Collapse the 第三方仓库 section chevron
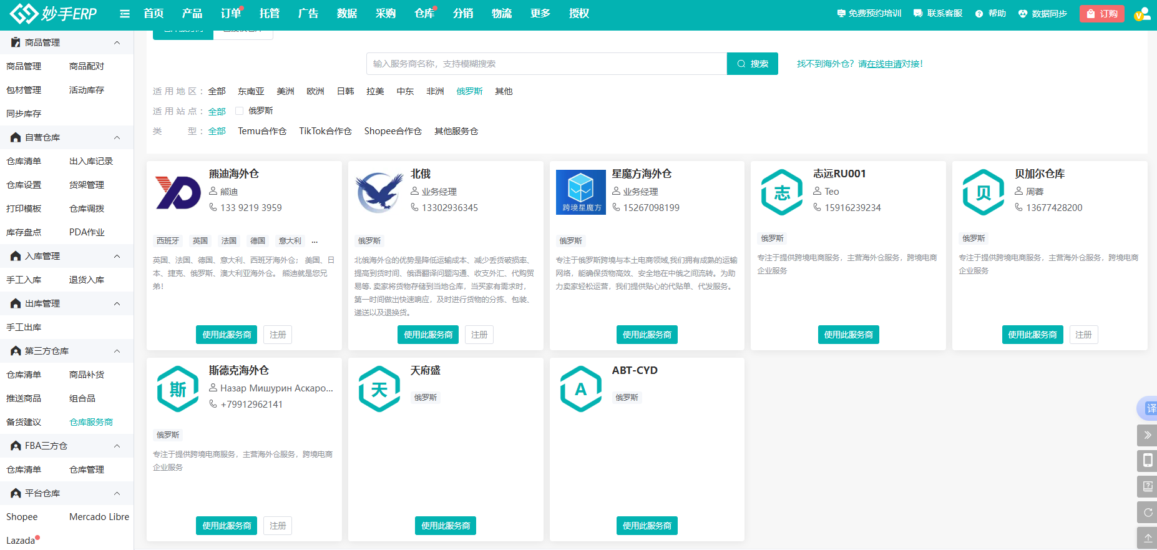This screenshot has height=550, width=1157. pos(117,351)
